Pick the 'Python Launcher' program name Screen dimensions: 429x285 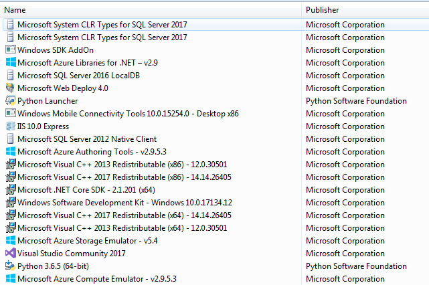(x=48, y=101)
